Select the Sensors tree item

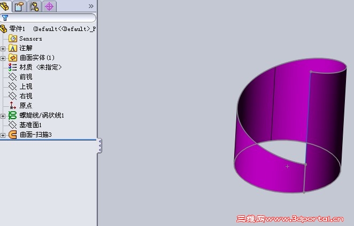click(x=30, y=39)
